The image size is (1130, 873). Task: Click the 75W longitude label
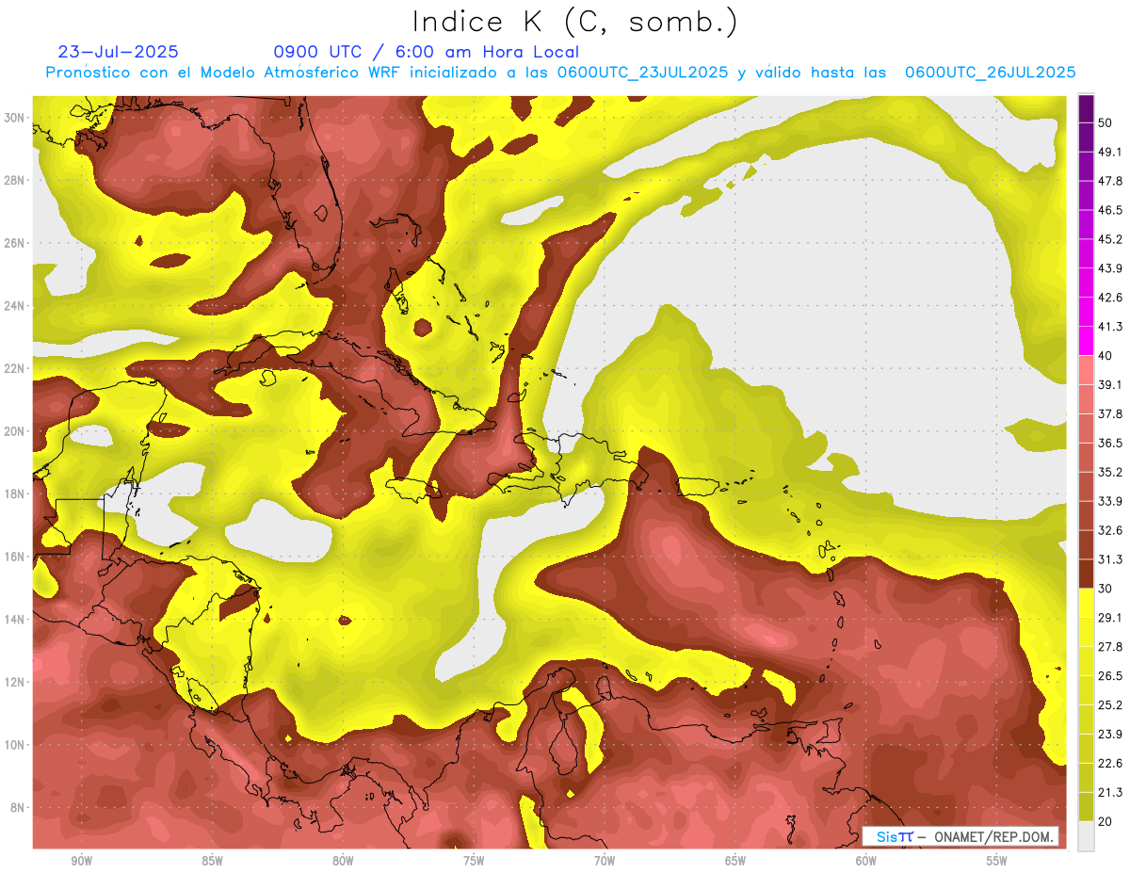[474, 861]
